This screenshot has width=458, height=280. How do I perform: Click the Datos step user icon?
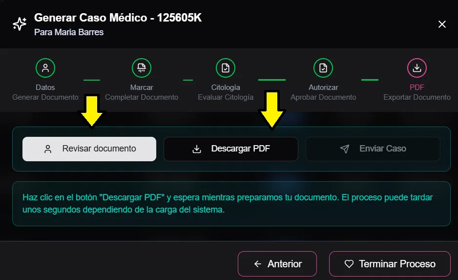point(45,68)
